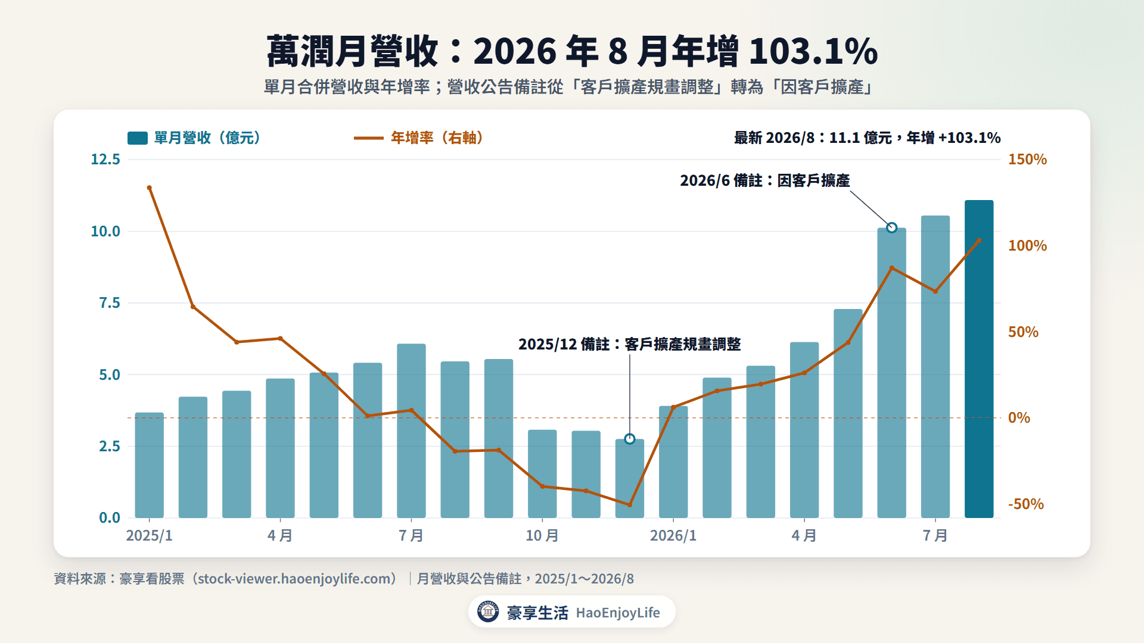Click the left axis value 7.5

[110, 303]
